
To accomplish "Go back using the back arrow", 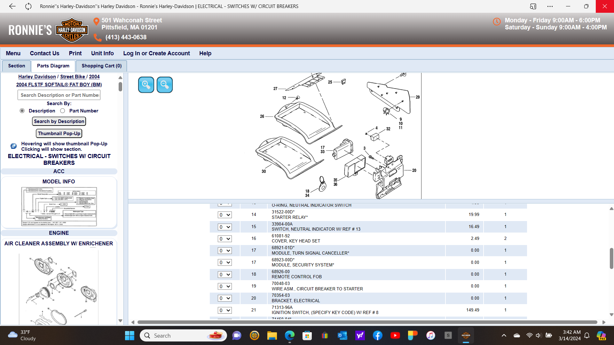I will [12, 6].
